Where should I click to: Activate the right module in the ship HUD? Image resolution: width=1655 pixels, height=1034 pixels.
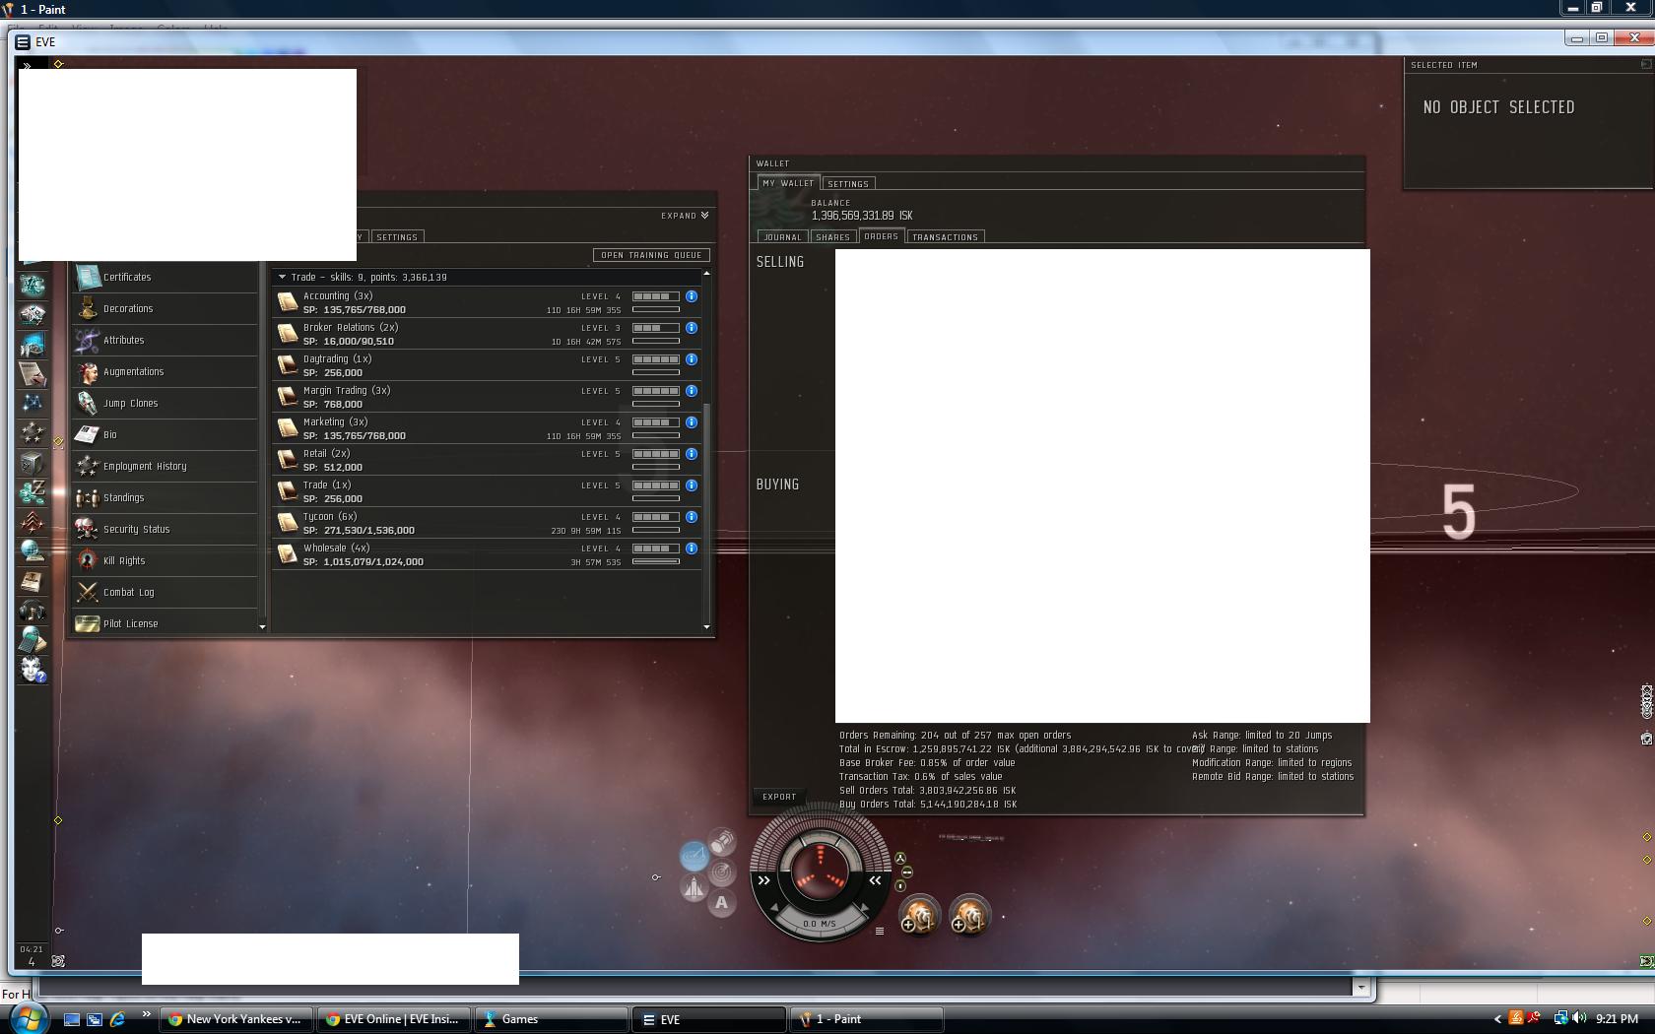(x=968, y=917)
